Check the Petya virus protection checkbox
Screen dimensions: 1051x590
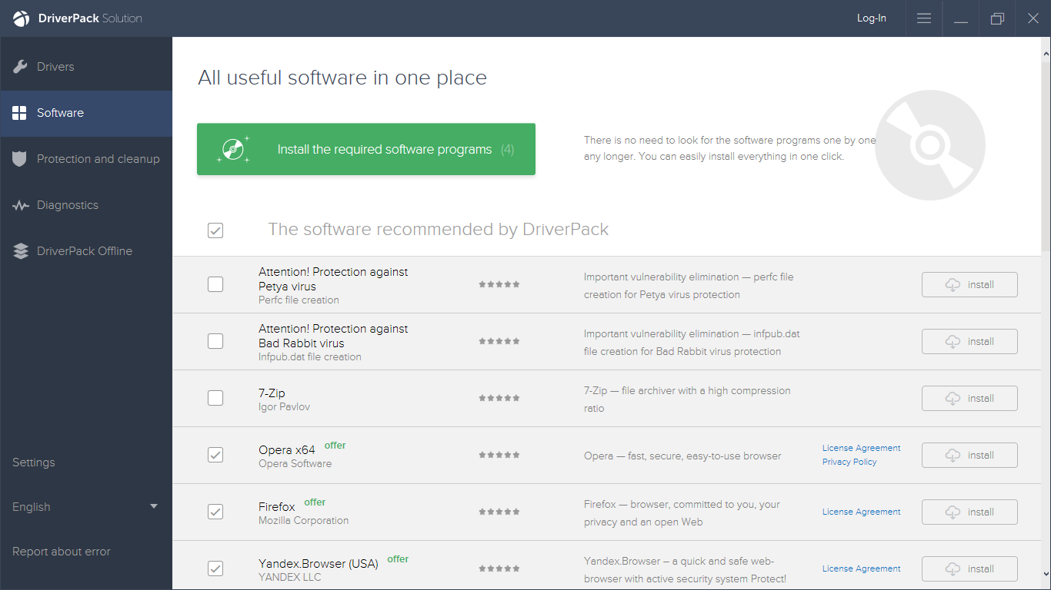215,284
